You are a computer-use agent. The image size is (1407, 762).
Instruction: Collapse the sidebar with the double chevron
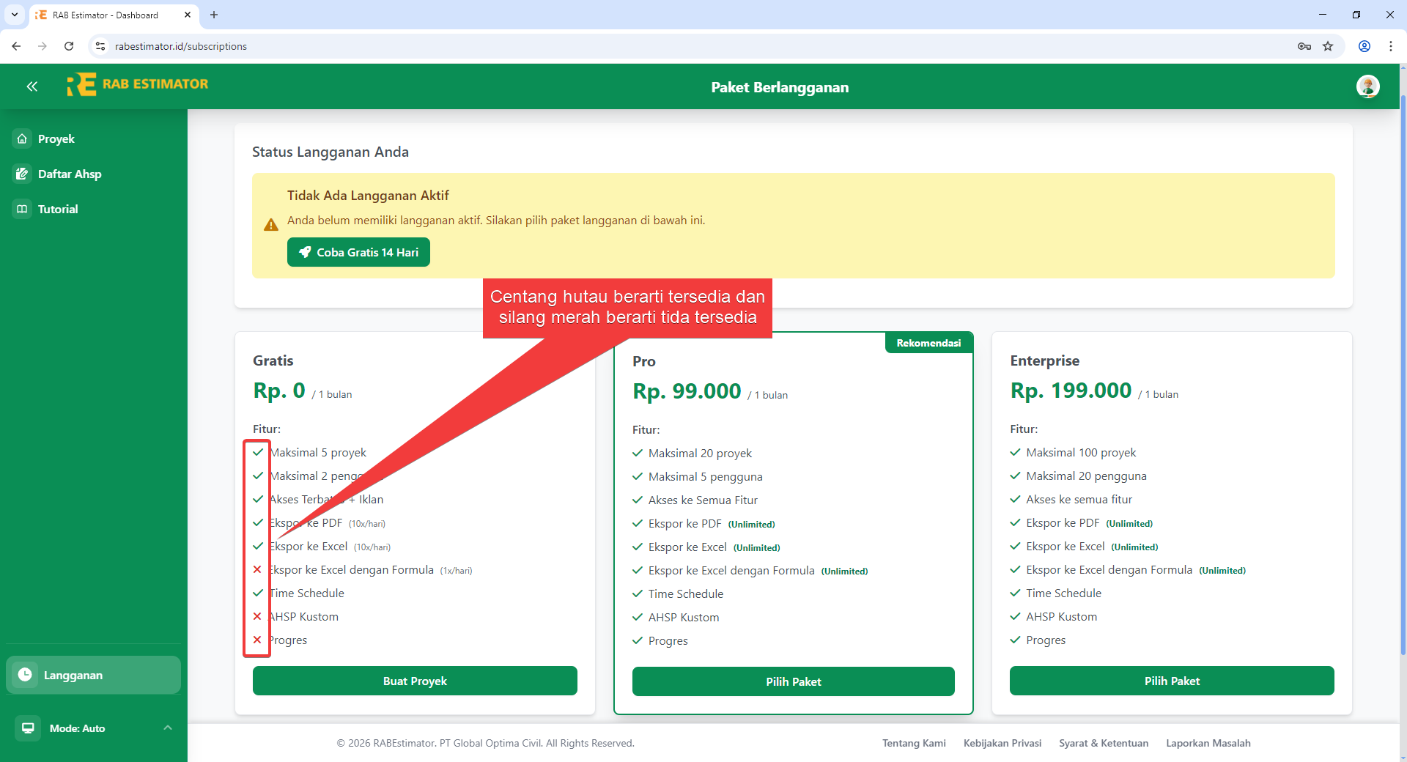point(32,86)
